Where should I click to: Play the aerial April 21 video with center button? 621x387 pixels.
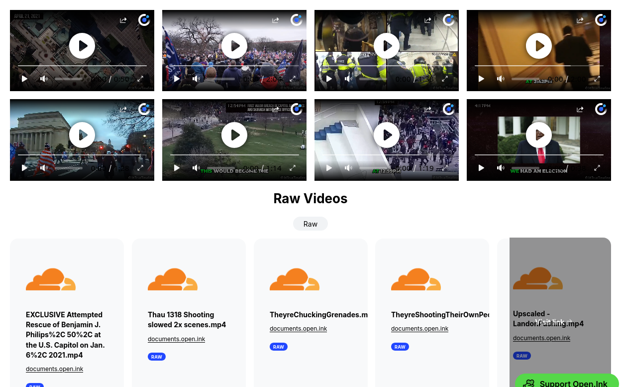coord(82,46)
